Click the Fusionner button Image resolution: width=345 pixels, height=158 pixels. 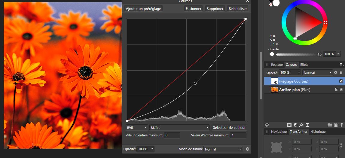pos(194,9)
